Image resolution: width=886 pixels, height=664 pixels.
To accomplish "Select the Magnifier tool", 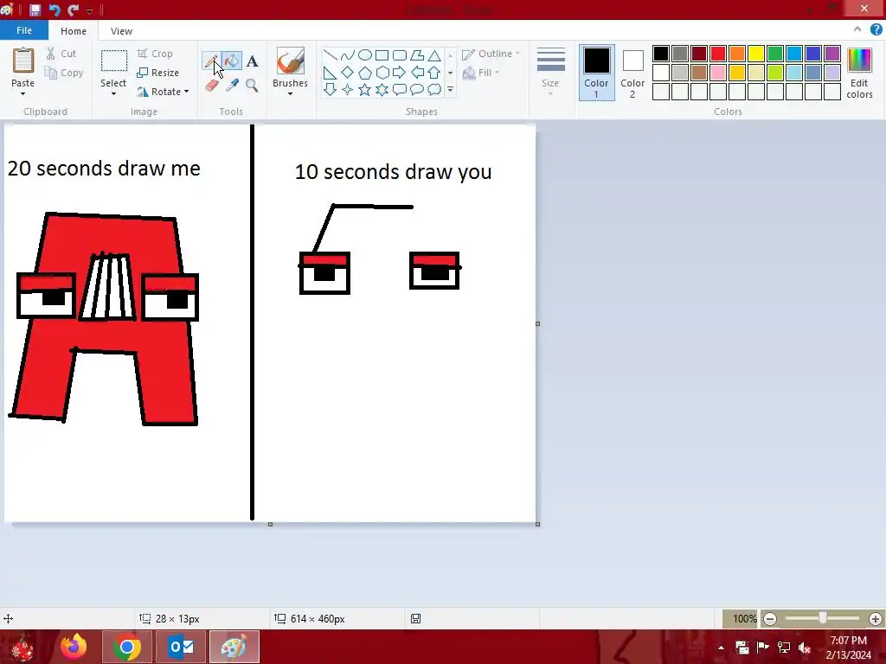I will [x=252, y=86].
